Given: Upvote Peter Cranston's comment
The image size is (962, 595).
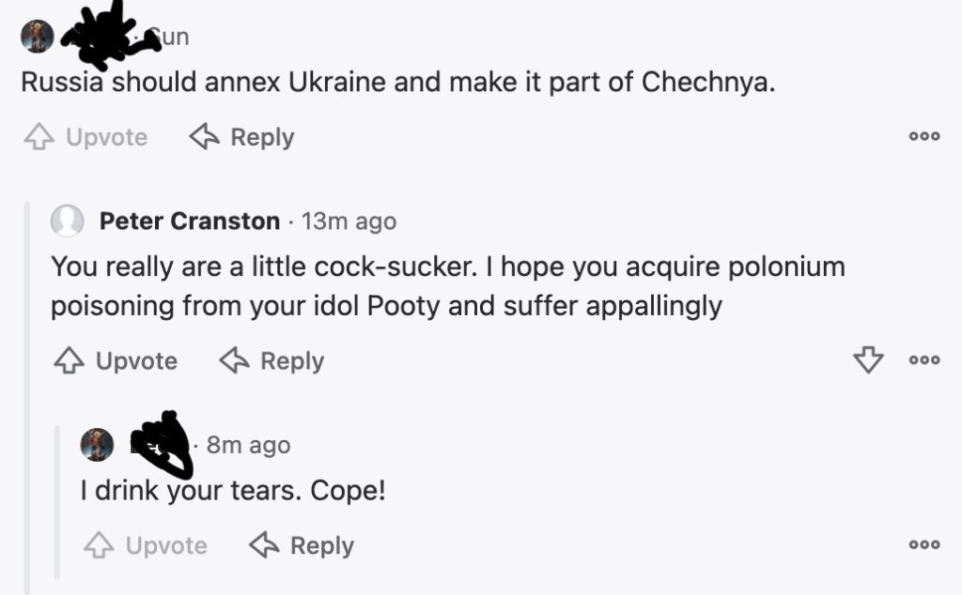Looking at the screenshot, I should click(116, 361).
